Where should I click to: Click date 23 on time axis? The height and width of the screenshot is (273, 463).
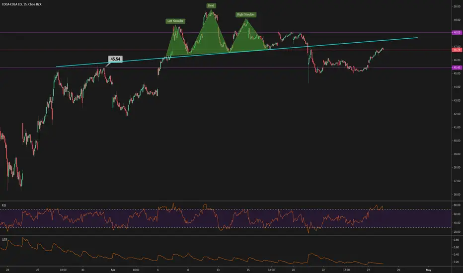pos(7,270)
